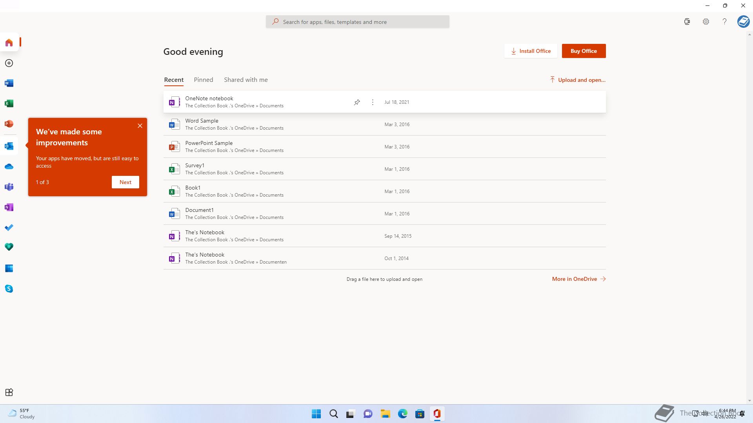Click the Buy Office button
The width and height of the screenshot is (753, 423).
(584, 51)
